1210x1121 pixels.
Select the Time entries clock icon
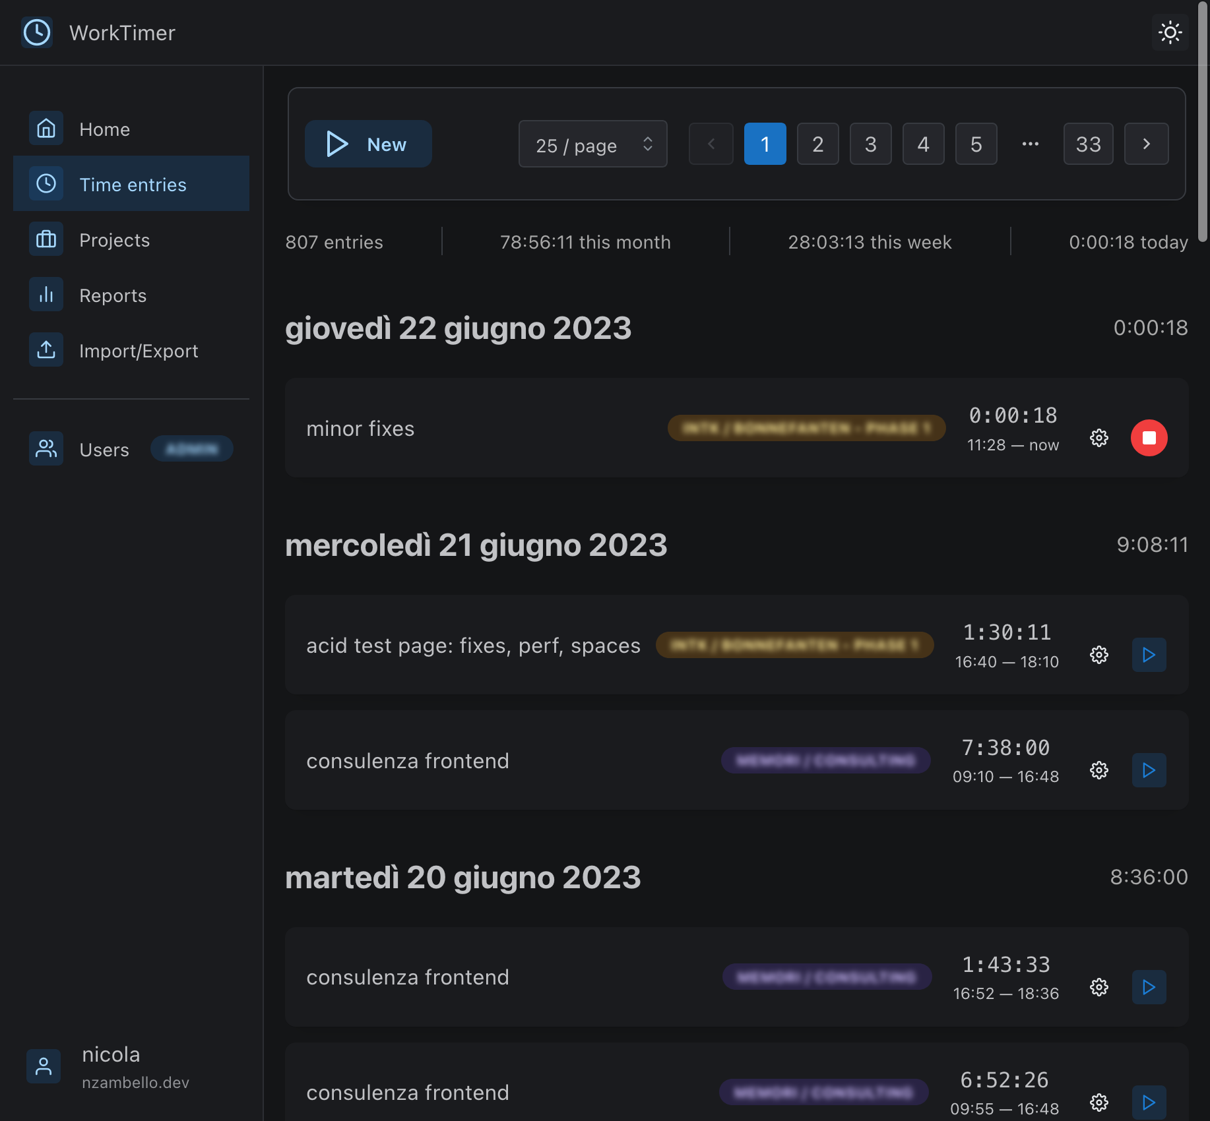coord(46,184)
